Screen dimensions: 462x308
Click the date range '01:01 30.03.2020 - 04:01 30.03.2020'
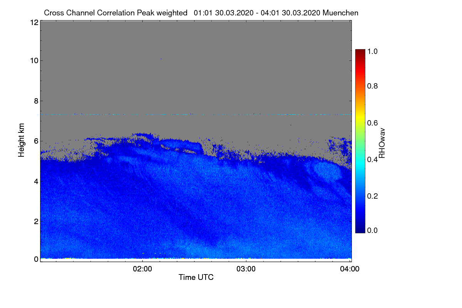click(257, 13)
